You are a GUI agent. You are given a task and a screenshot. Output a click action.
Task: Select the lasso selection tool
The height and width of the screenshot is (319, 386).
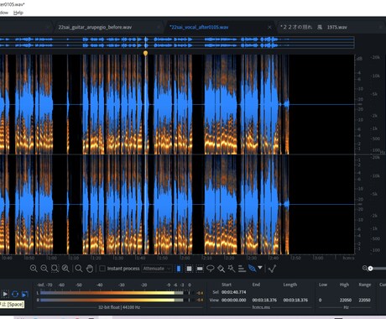(211, 269)
